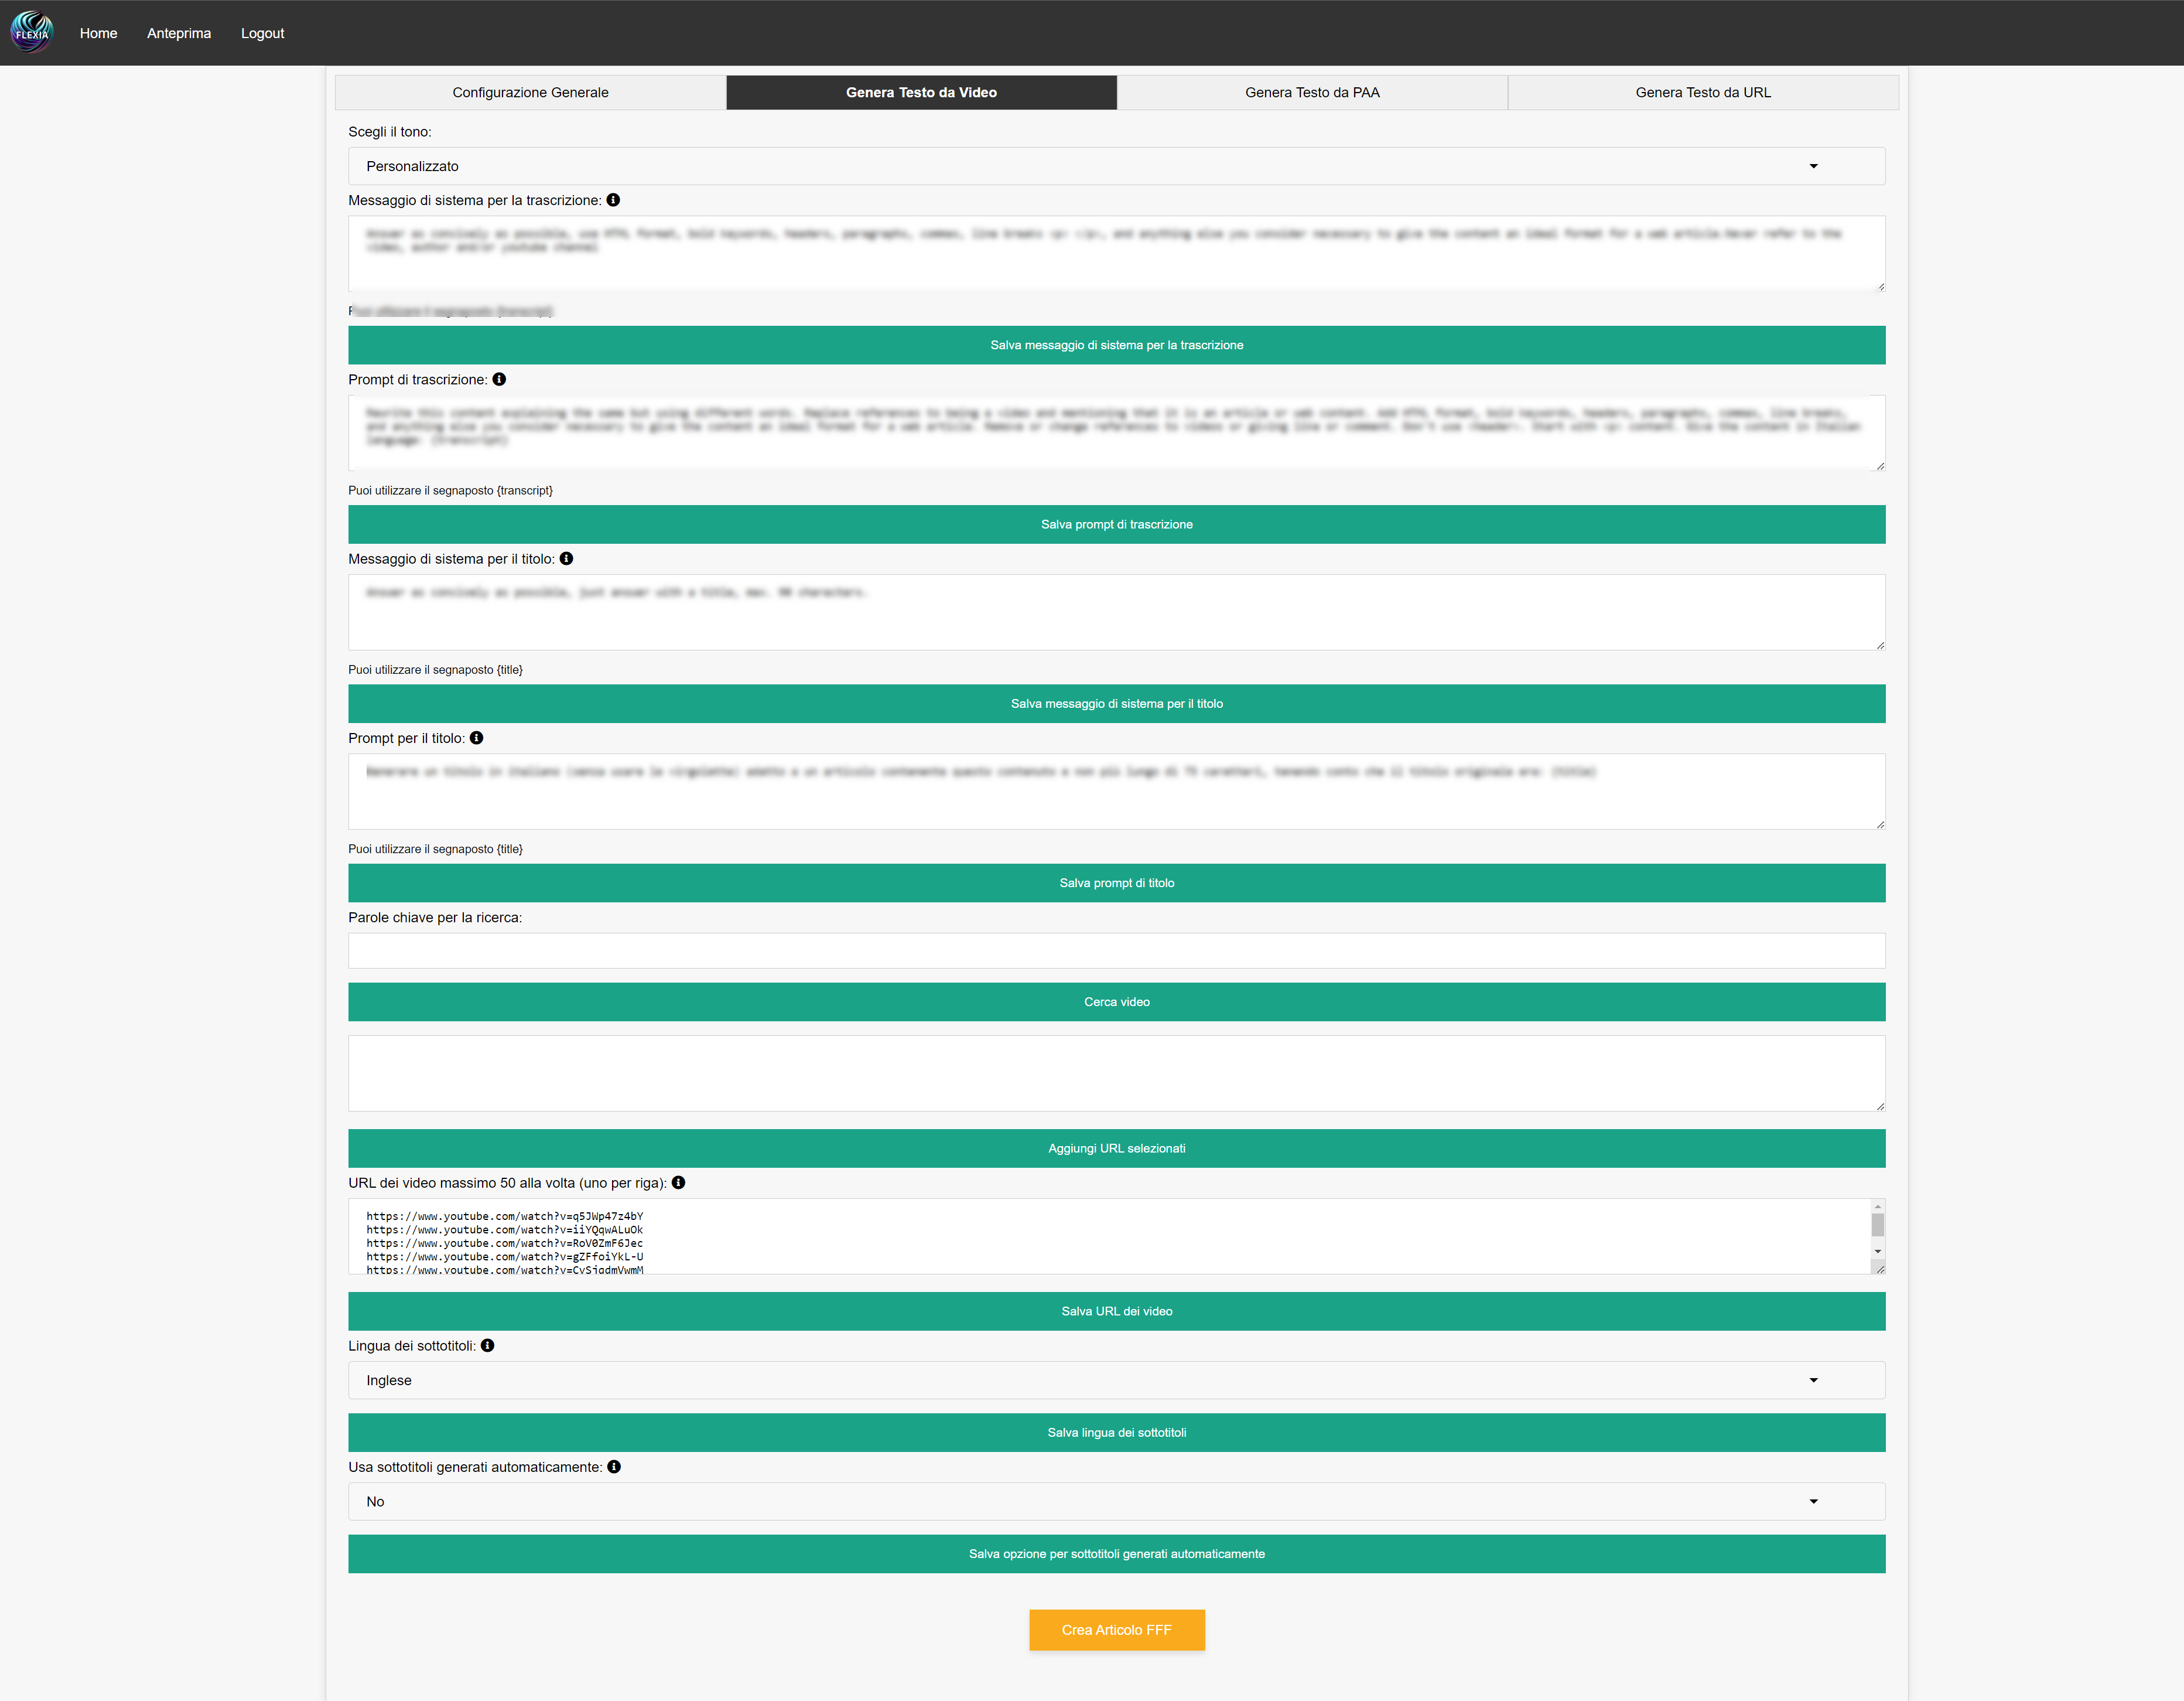The height and width of the screenshot is (1701, 2184).
Task: Focus the Parole chiave per la ricerca field
Action: 1116,950
